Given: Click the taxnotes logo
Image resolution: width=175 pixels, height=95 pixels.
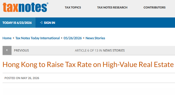Looking at the screenshot, I should coord(26,7).
